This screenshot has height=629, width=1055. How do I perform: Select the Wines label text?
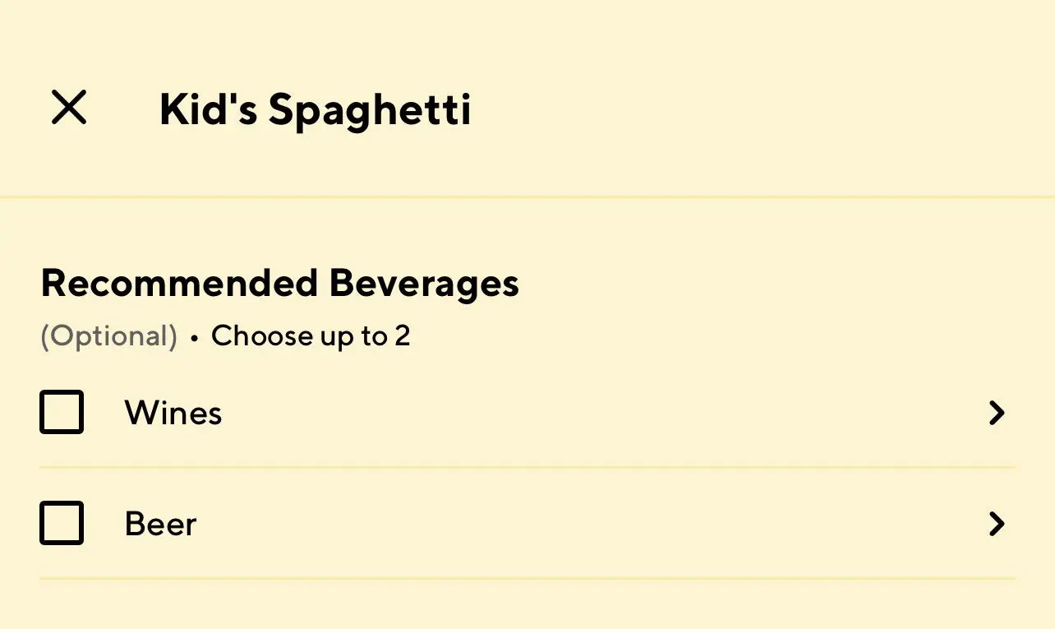pos(173,413)
